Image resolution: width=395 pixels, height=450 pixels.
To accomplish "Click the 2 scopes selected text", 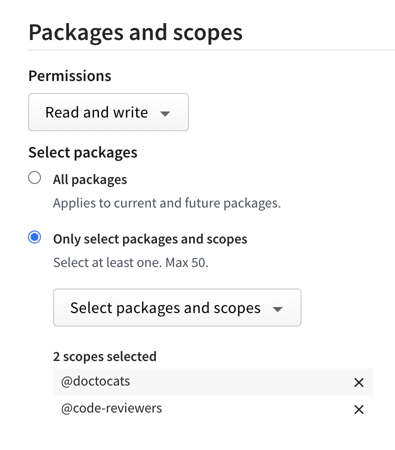I will pos(104,356).
